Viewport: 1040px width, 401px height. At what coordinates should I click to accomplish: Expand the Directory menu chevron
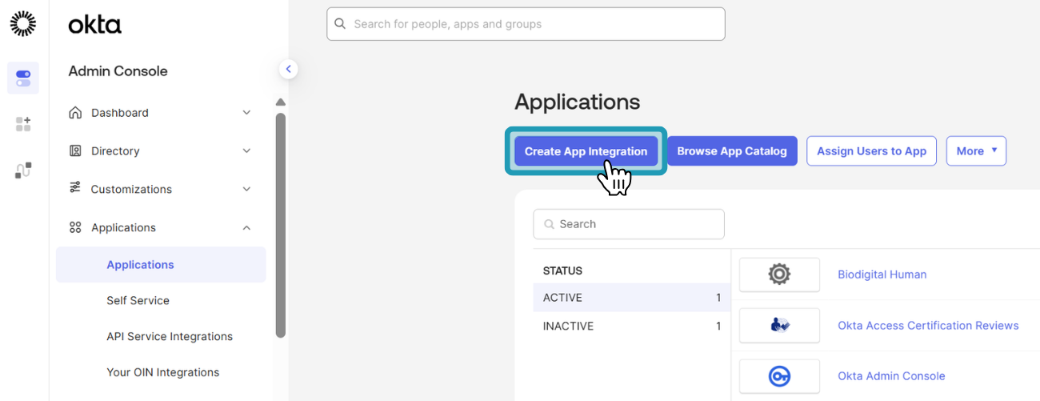[246, 150]
